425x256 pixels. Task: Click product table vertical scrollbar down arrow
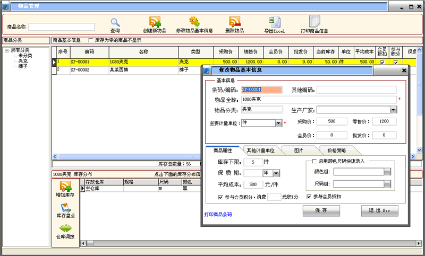click(x=419, y=150)
